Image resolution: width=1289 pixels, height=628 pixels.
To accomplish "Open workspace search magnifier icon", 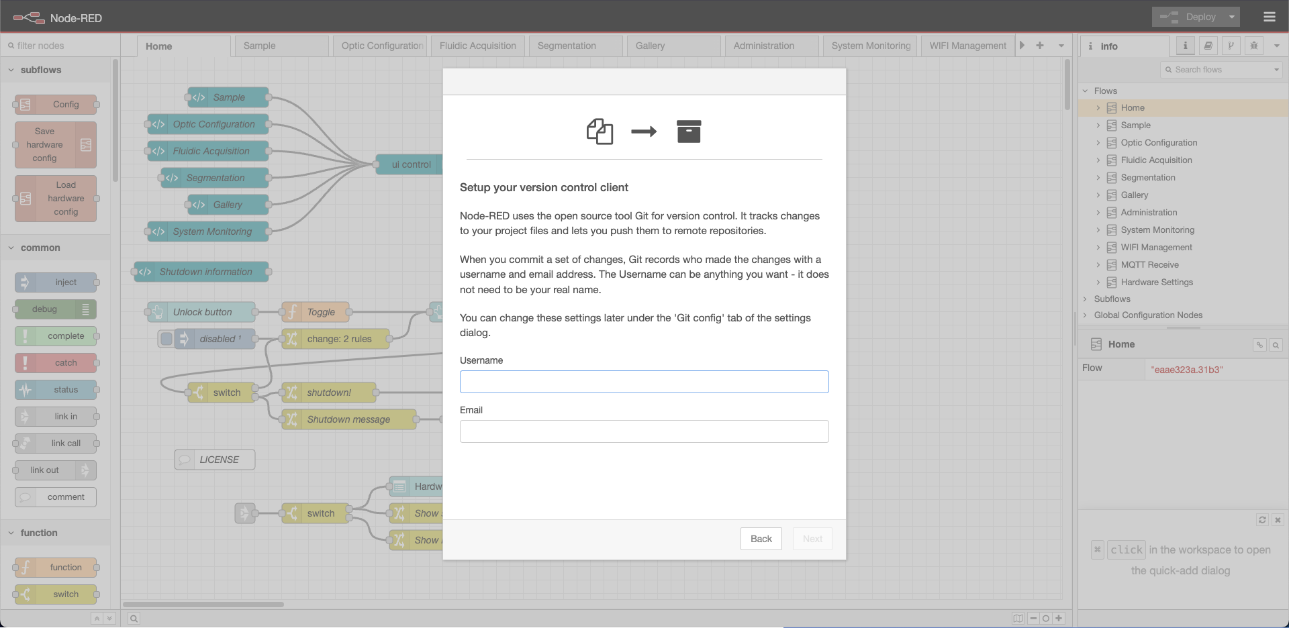I will pyautogui.click(x=134, y=619).
